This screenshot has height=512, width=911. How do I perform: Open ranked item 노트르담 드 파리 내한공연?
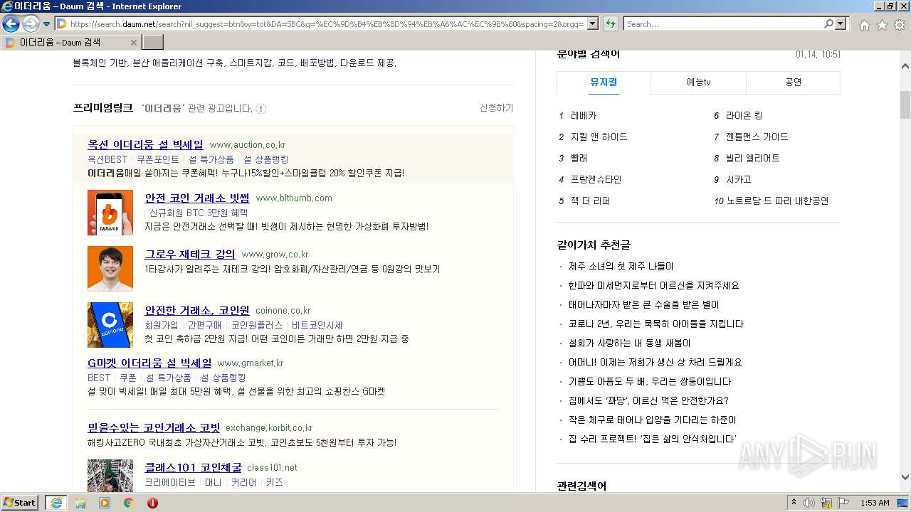[777, 201]
